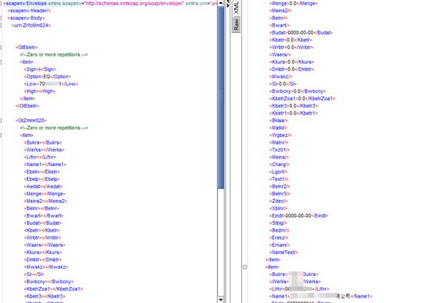Select the Kbetr1 0.0 response element
The height and width of the screenshot is (303, 426).
294,113
